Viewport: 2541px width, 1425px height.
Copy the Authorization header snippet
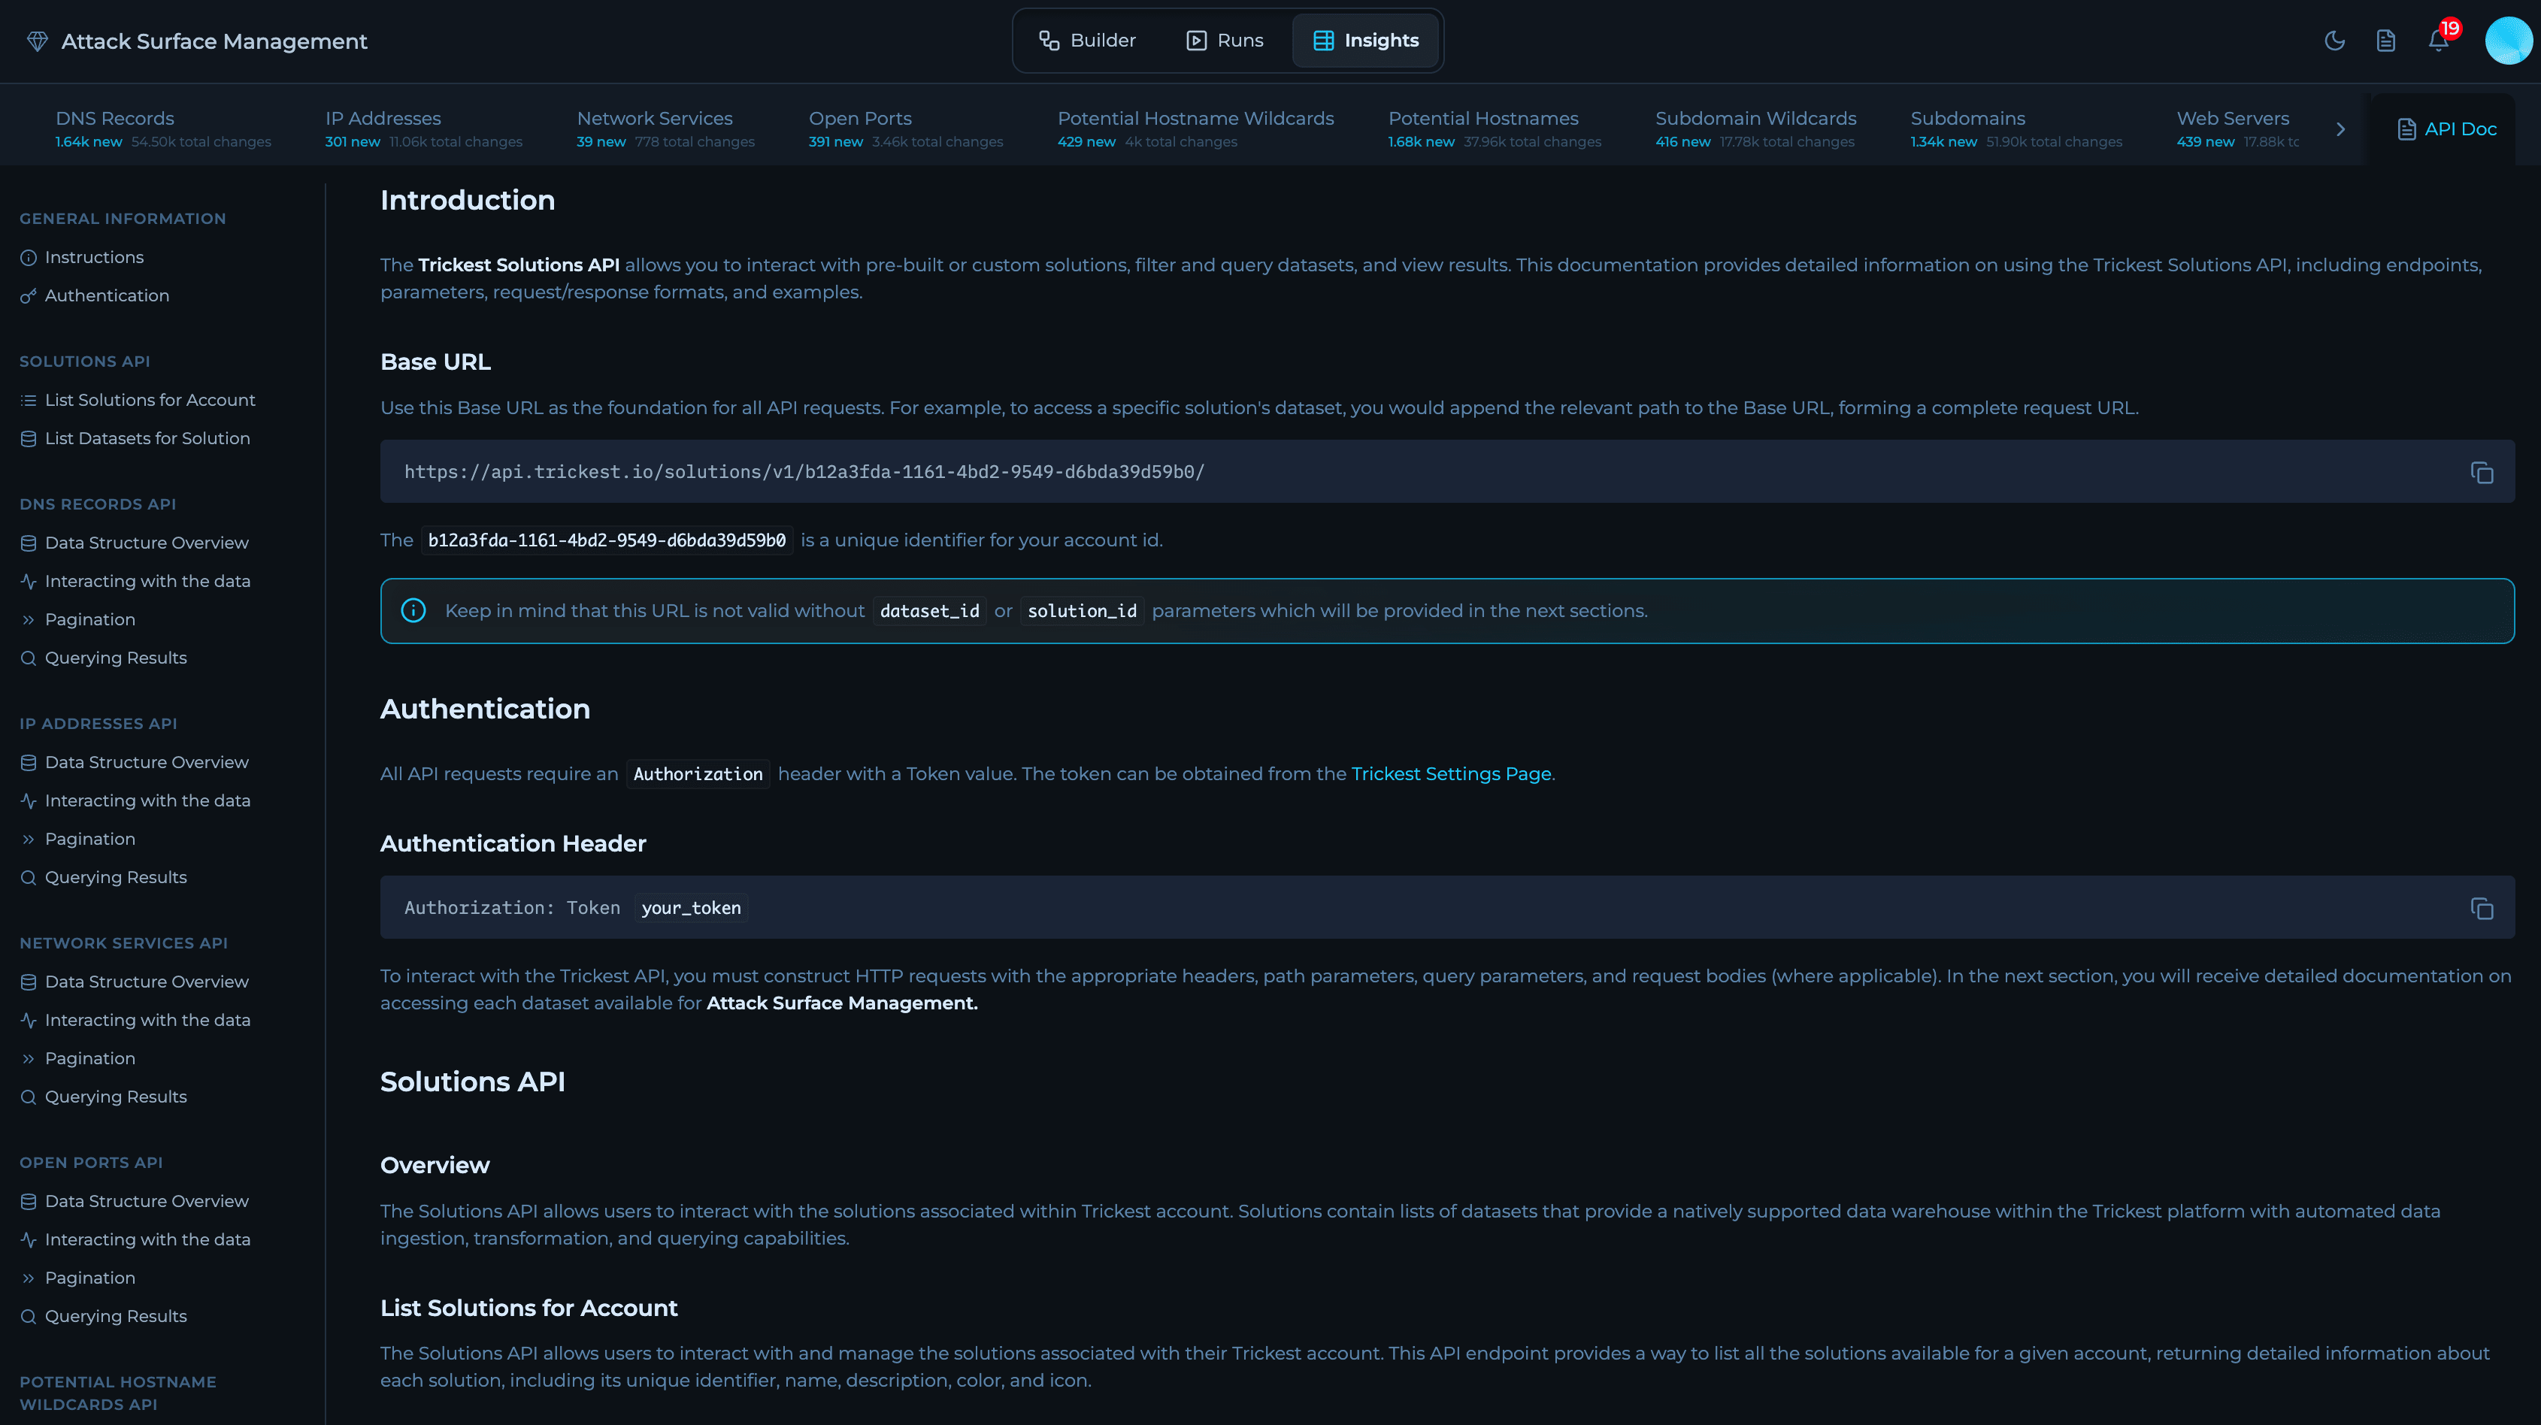tap(2482, 908)
